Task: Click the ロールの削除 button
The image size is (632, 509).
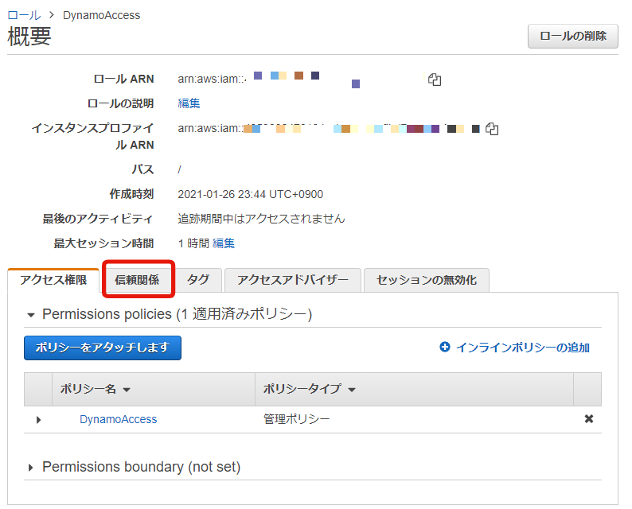Action: pos(573,37)
